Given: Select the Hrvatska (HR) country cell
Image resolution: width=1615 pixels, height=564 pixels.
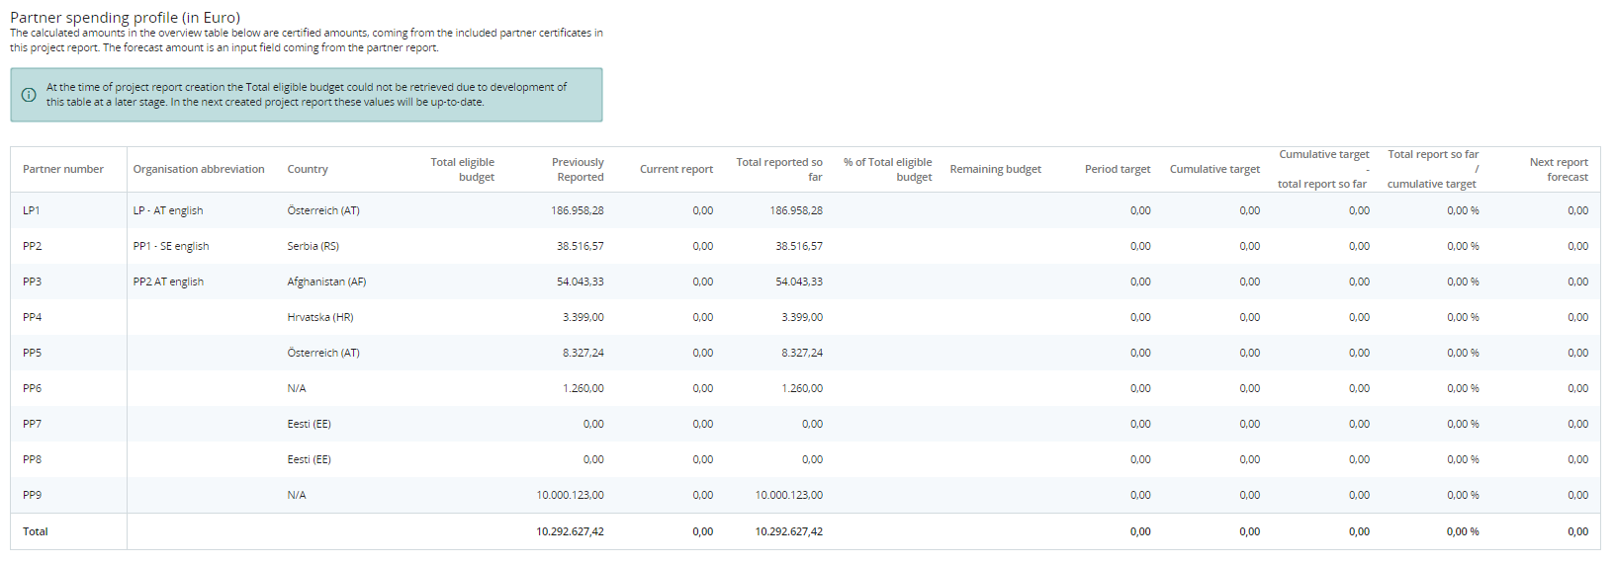Looking at the screenshot, I should 320,318.
